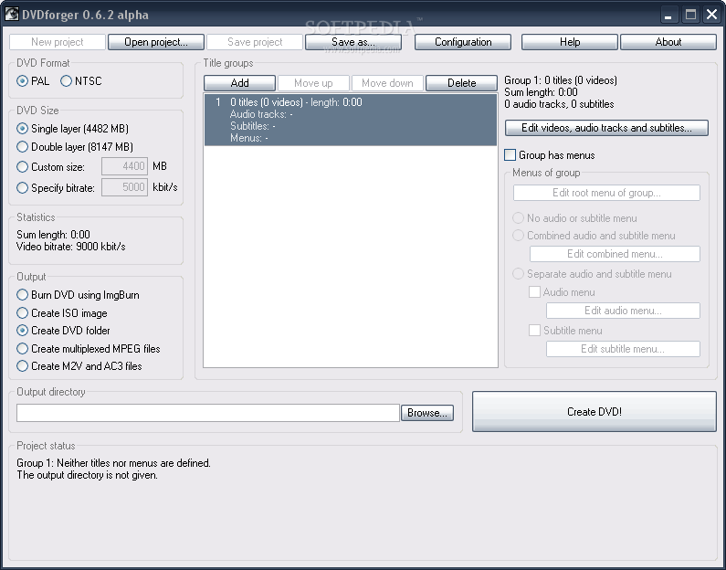Click the bitrate kbit/s input field
This screenshot has width=726, height=570.
124,187
